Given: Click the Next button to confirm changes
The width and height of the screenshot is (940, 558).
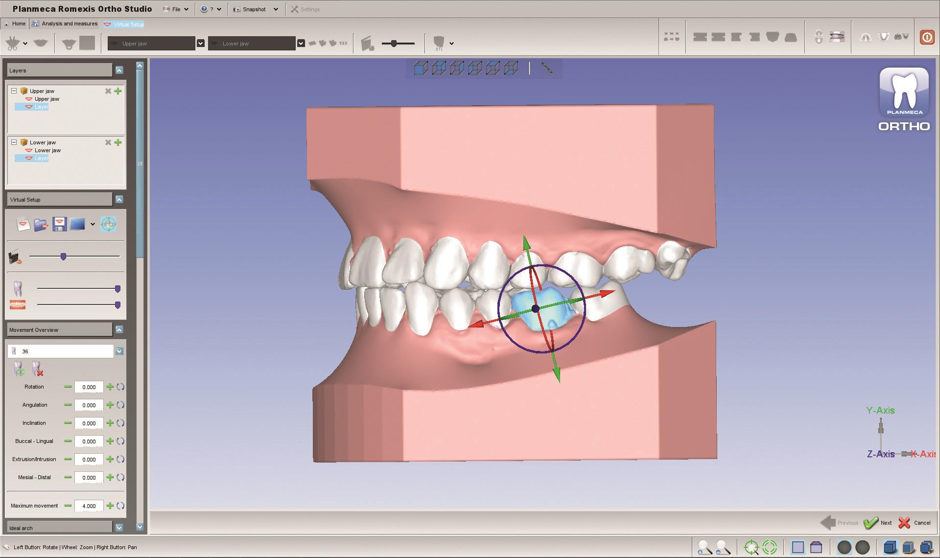Looking at the screenshot, I should 880,522.
